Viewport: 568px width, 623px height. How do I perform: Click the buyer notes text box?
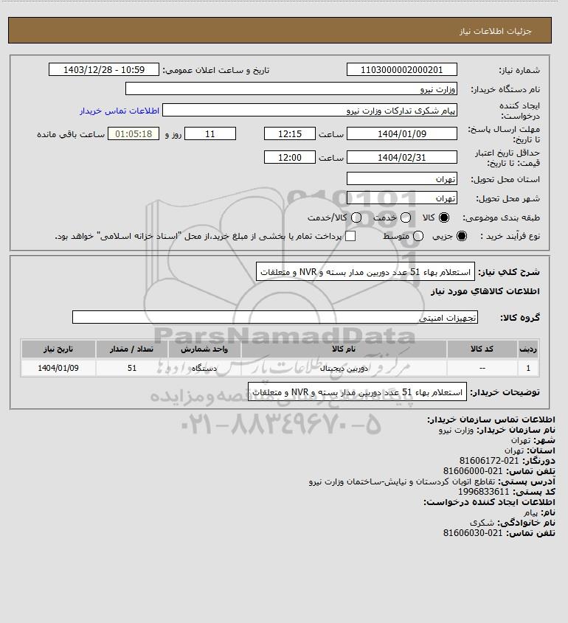pyautogui.click(x=357, y=392)
